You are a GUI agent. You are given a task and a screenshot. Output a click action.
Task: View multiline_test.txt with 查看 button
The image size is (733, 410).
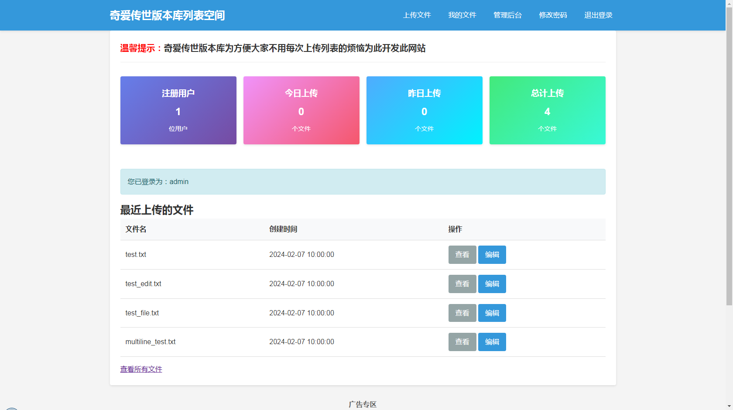click(x=462, y=342)
